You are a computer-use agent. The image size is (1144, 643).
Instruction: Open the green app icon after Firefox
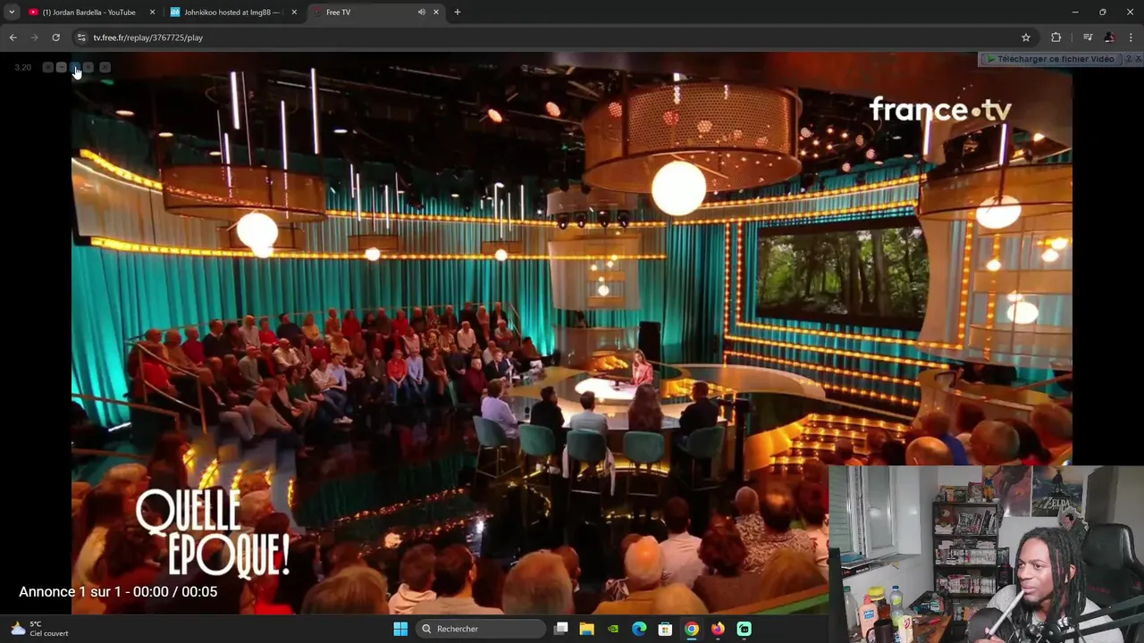click(744, 629)
